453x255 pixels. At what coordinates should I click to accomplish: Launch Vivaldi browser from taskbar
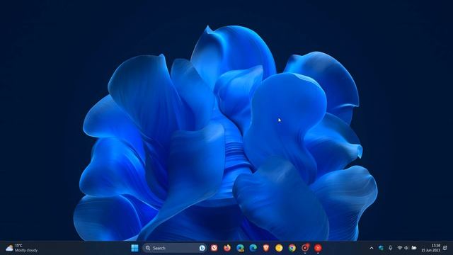point(214,248)
